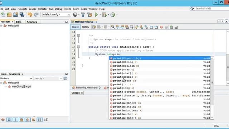
Task: Click the Previous Bookmark icon
Action: coord(137,27)
